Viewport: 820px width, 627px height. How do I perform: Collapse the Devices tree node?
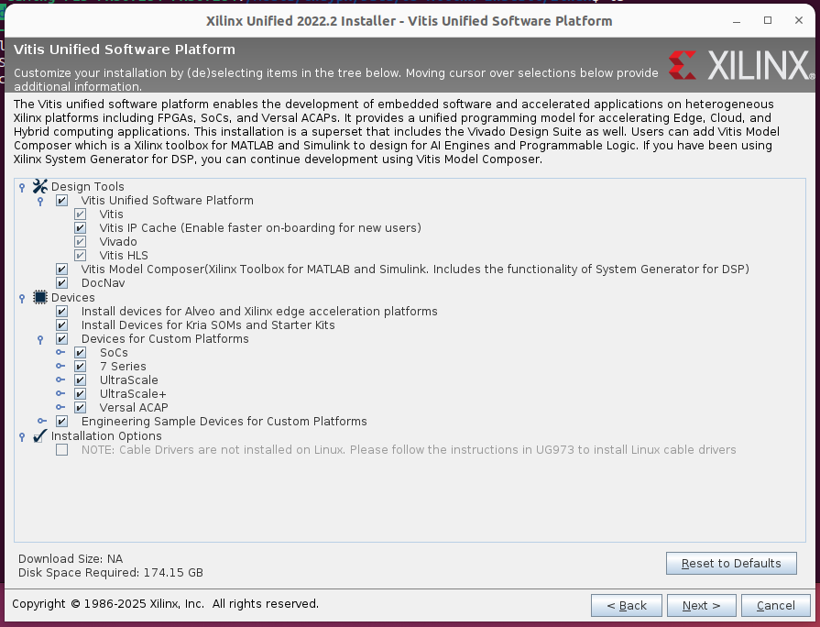click(x=22, y=298)
